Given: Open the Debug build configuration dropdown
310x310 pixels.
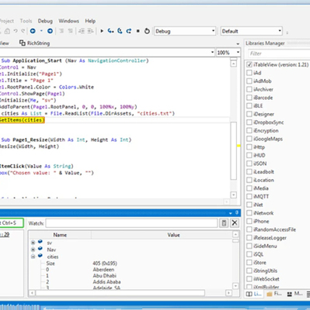Looking at the screenshot, I should pyautogui.click(x=185, y=31).
